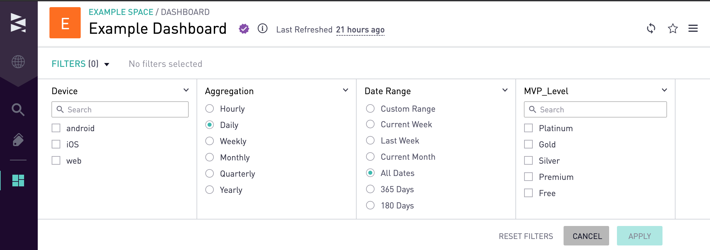
Task: Favorite the dashboard with the star icon
Action: tap(673, 29)
